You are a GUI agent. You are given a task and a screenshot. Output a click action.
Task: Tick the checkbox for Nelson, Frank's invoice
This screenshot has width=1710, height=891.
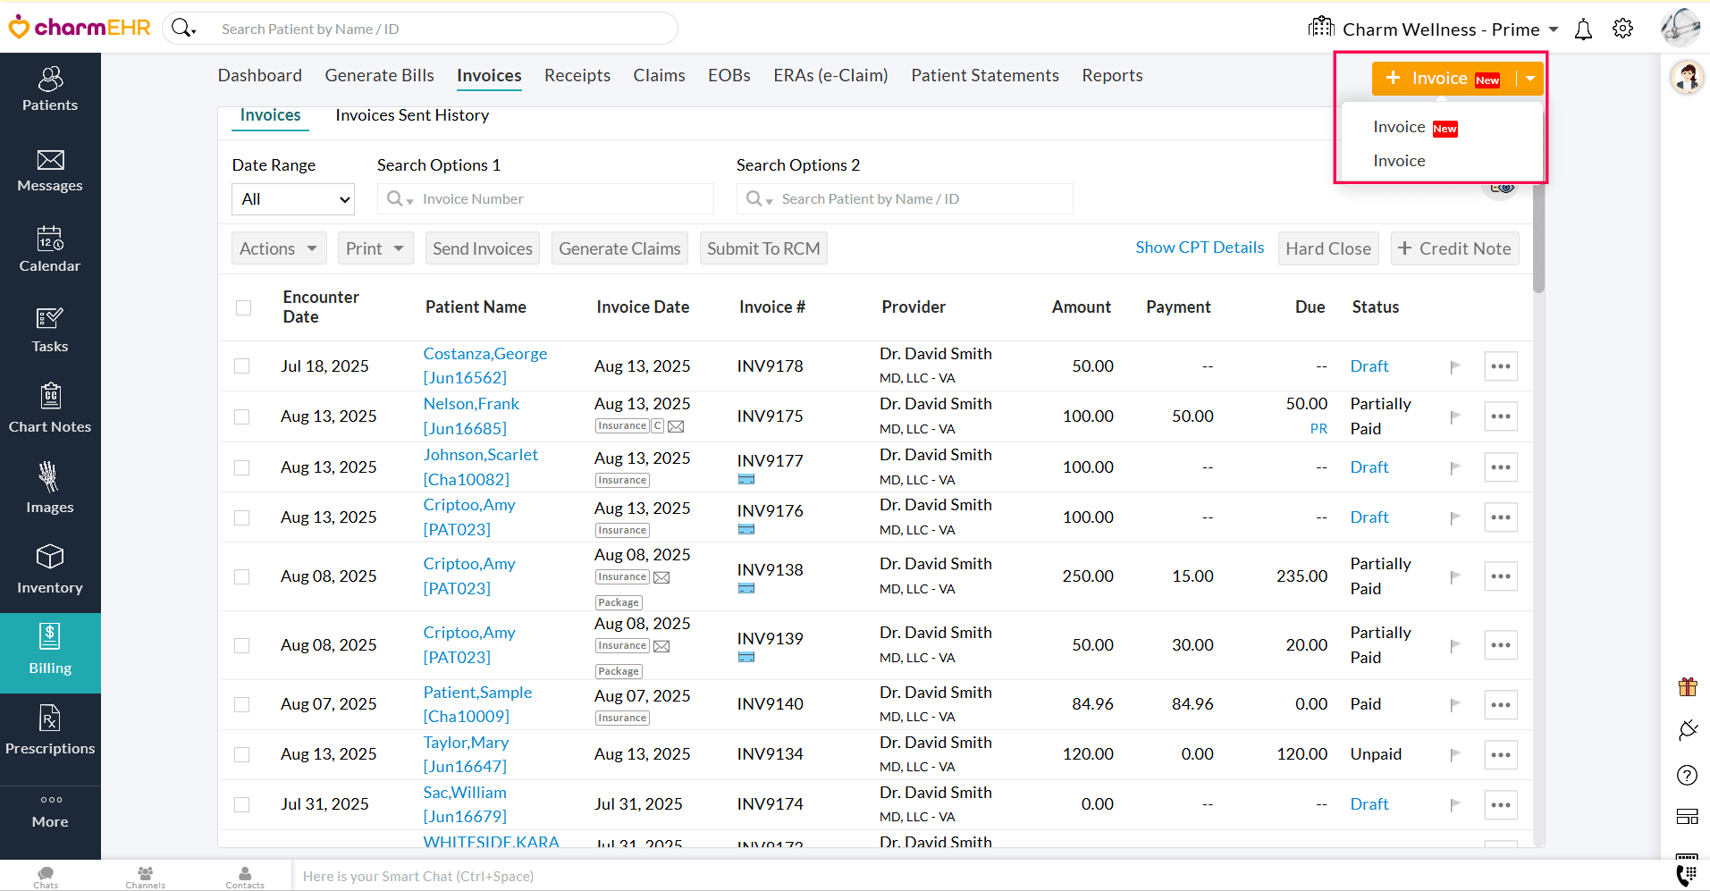[x=242, y=416]
